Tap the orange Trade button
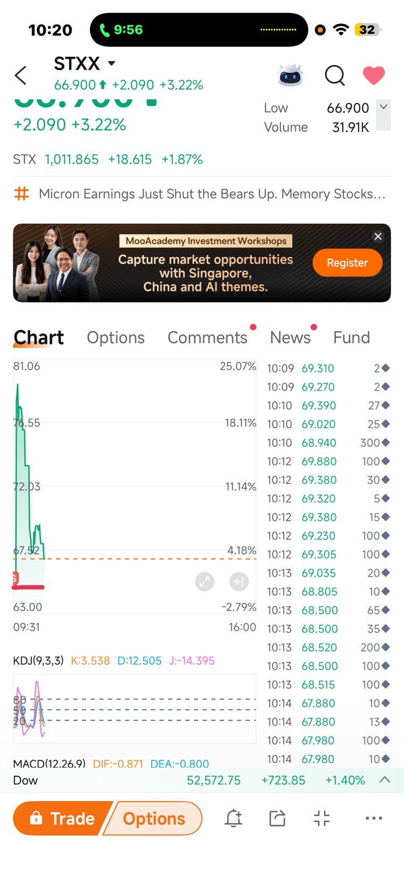The image size is (404, 875). [x=62, y=818]
